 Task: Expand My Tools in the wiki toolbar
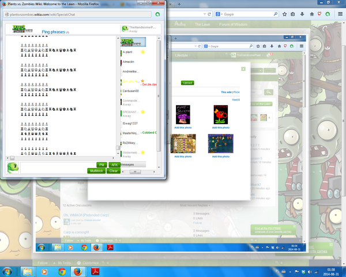(62, 263)
